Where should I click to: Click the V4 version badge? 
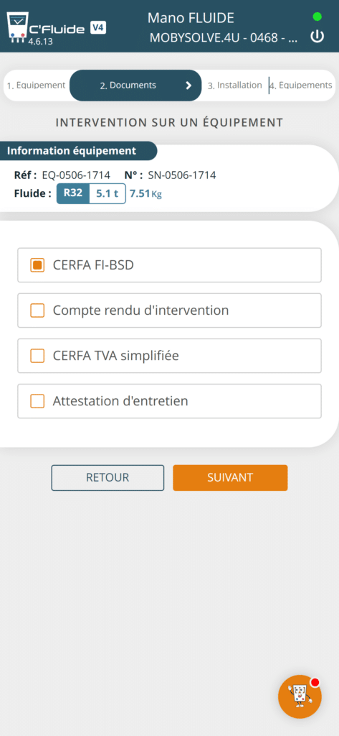coord(98,28)
